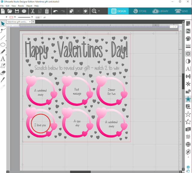Select the Text tool

pyautogui.click(x=3, y=59)
